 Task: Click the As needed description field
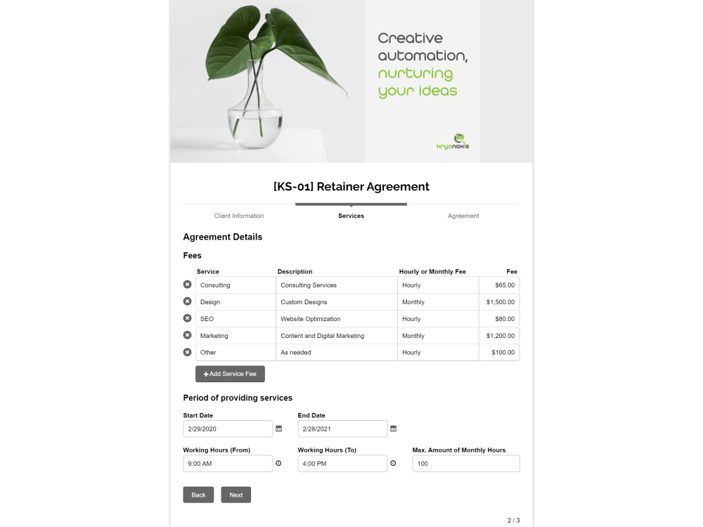337,352
